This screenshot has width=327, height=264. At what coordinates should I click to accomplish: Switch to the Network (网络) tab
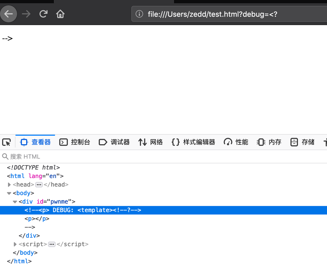pyautogui.click(x=150, y=142)
